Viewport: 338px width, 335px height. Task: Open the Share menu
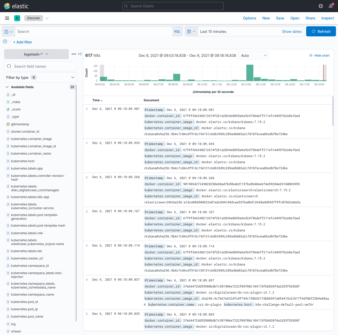(x=310, y=18)
